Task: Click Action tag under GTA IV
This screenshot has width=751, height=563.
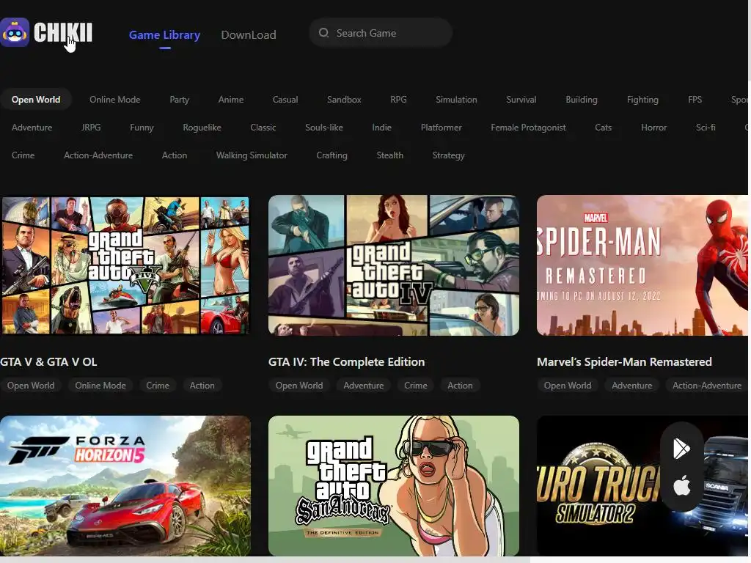Action: pyautogui.click(x=460, y=386)
